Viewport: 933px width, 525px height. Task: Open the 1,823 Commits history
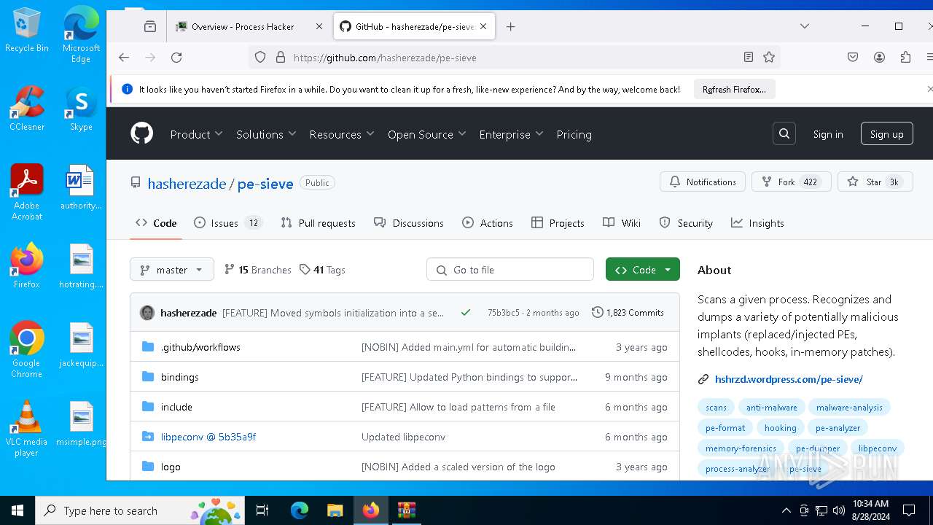click(628, 313)
